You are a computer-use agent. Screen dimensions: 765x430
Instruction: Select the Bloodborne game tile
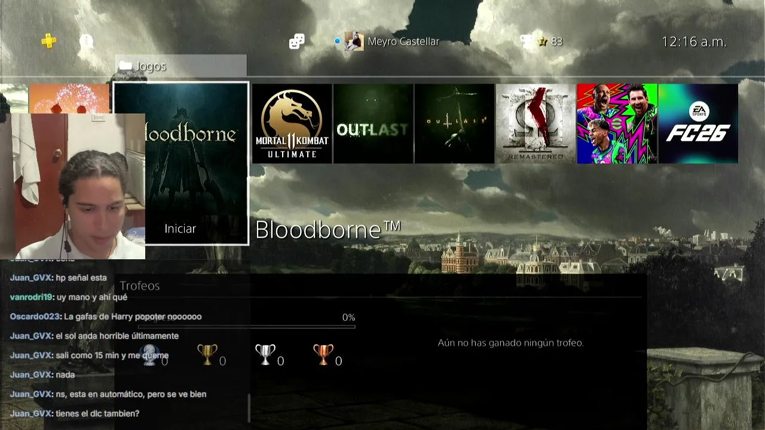click(x=181, y=163)
